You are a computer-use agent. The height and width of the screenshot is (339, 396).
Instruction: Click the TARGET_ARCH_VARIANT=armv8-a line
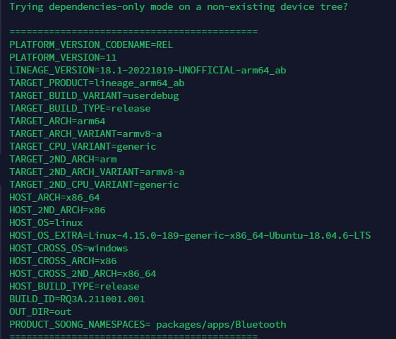(85, 134)
